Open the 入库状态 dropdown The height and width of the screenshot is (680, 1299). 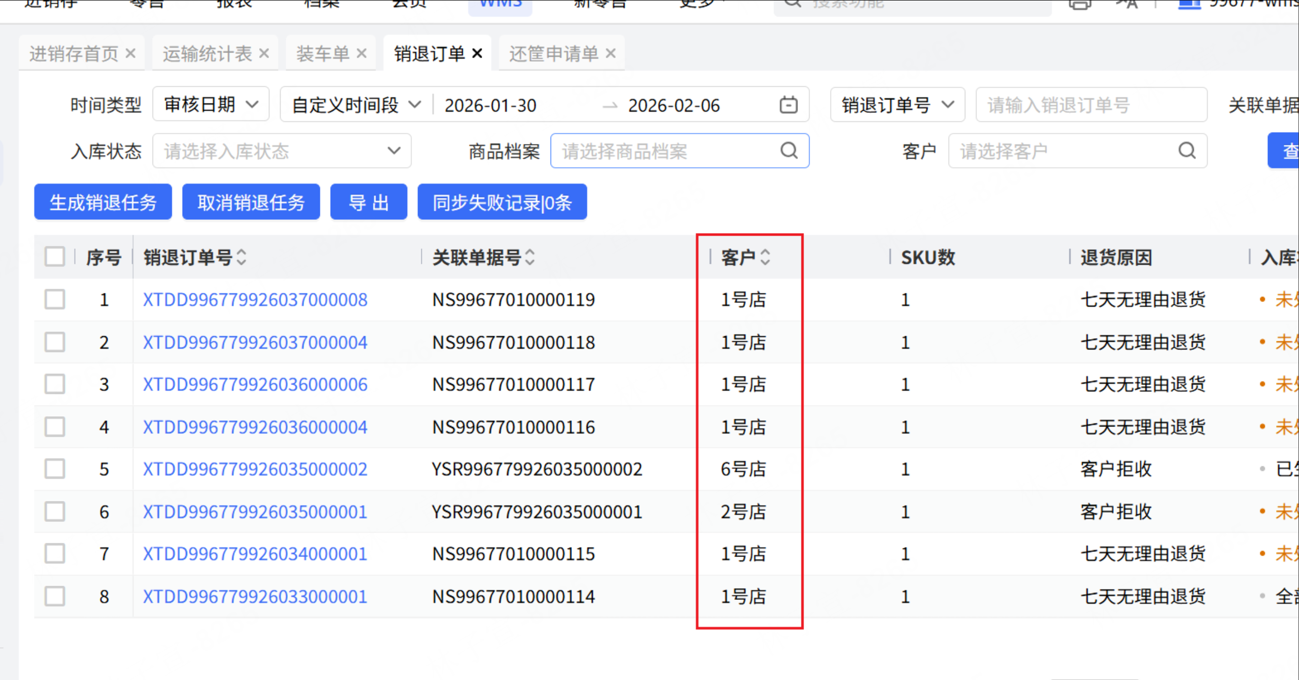tap(282, 151)
